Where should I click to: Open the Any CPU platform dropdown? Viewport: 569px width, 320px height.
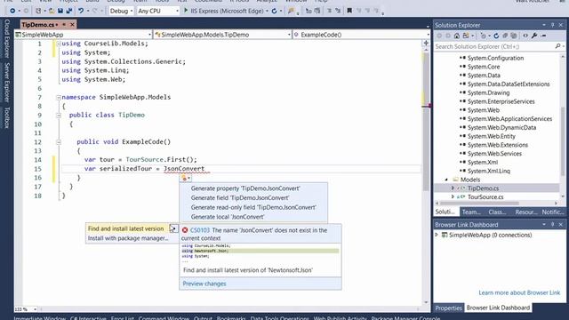click(x=158, y=11)
